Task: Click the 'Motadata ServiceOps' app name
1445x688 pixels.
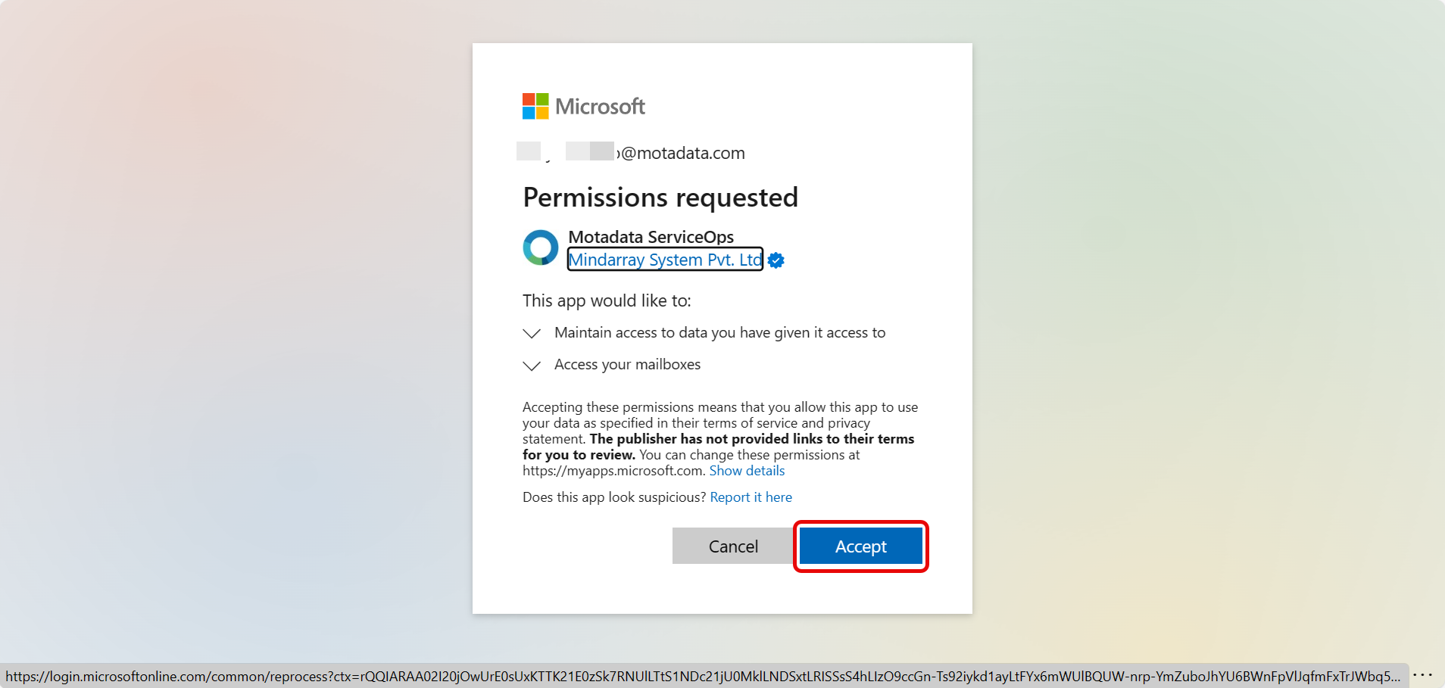Action: click(x=651, y=237)
